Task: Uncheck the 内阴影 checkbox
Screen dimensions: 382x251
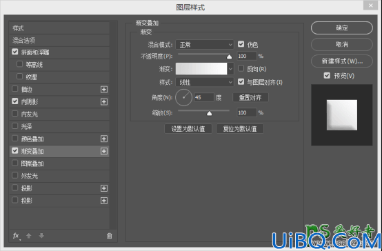Action: pyautogui.click(x=15, y=101)
